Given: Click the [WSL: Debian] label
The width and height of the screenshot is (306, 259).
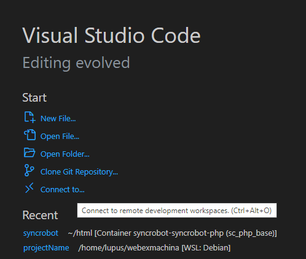Looking at the screenshot, I should point(206,248).
